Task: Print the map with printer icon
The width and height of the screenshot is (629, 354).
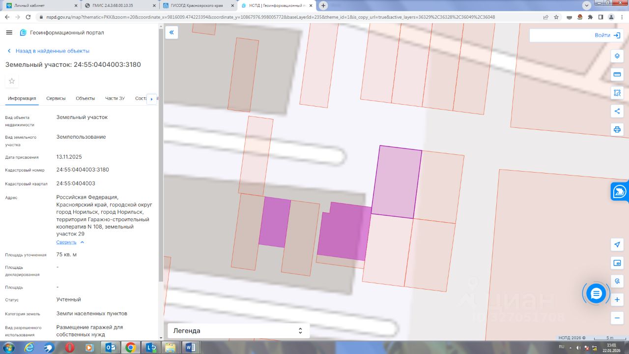Action: [x=617, y=130]
